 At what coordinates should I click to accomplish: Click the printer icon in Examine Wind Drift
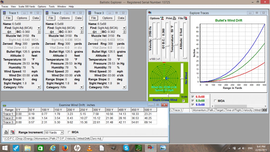6,132
